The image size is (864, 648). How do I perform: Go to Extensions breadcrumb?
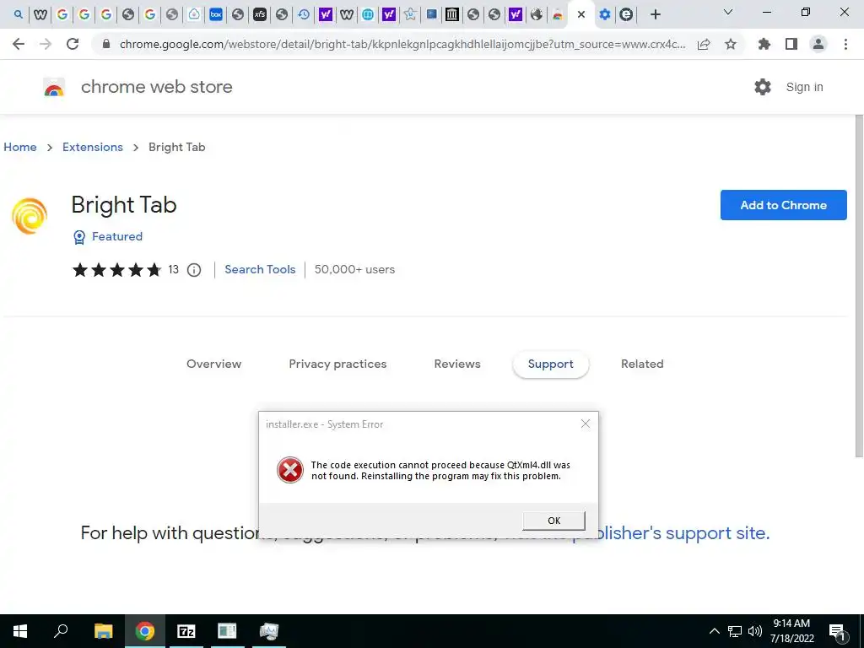tap(93, 147)
